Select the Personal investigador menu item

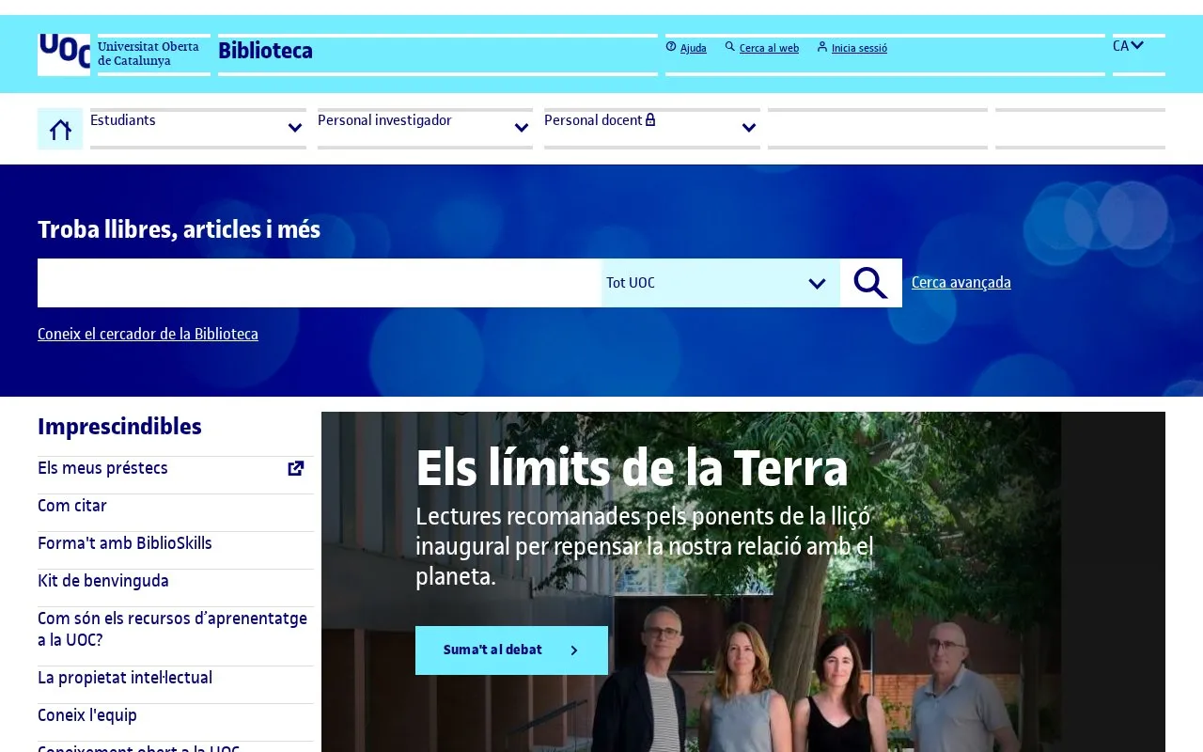pyautogui.click(x=384, y=120)
